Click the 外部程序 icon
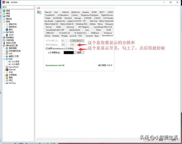This screenshot has width=182, height=144. 7,75
